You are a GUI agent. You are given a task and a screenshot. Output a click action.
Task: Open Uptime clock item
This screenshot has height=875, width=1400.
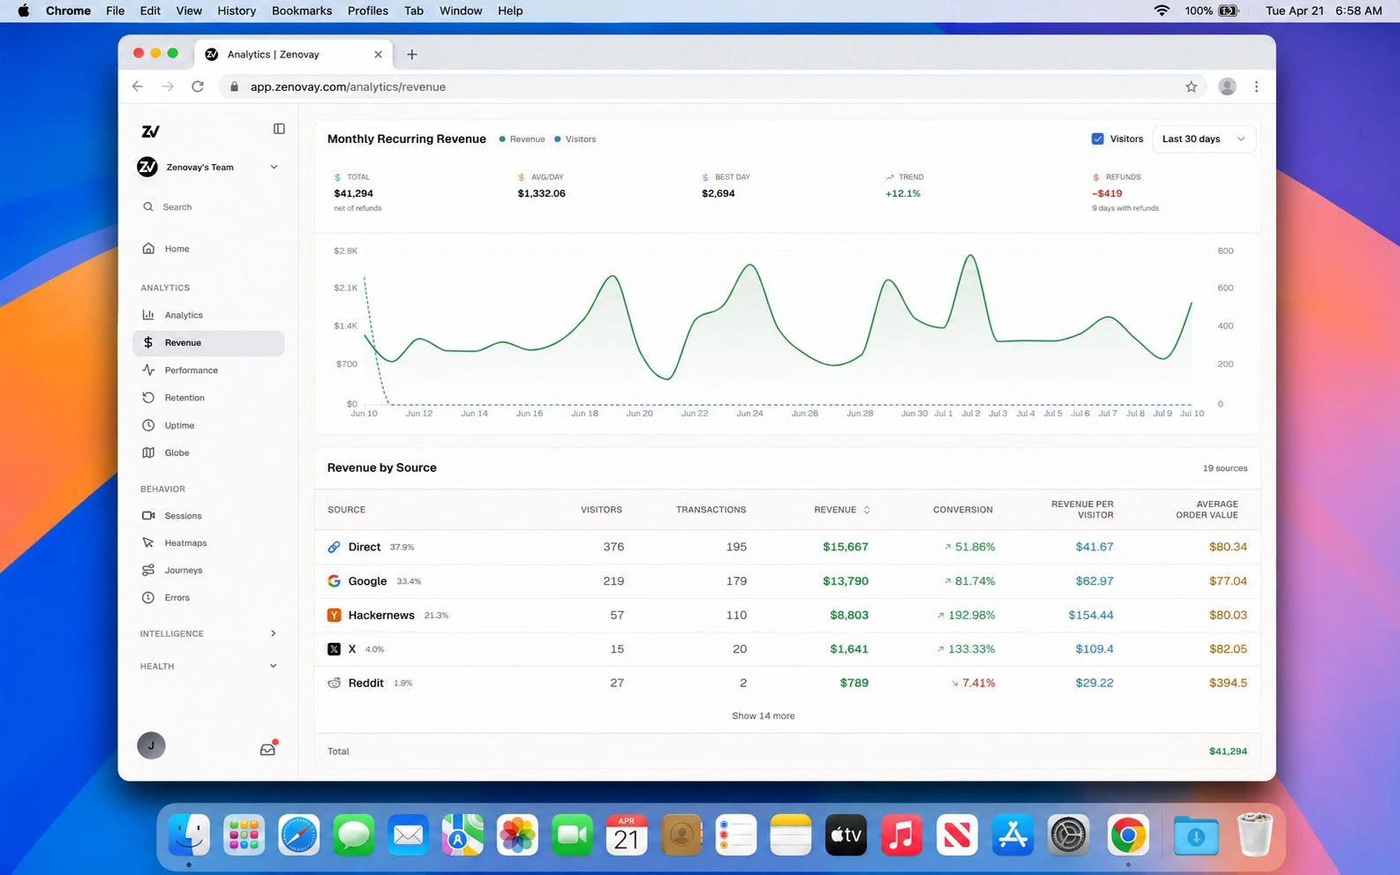208,425
